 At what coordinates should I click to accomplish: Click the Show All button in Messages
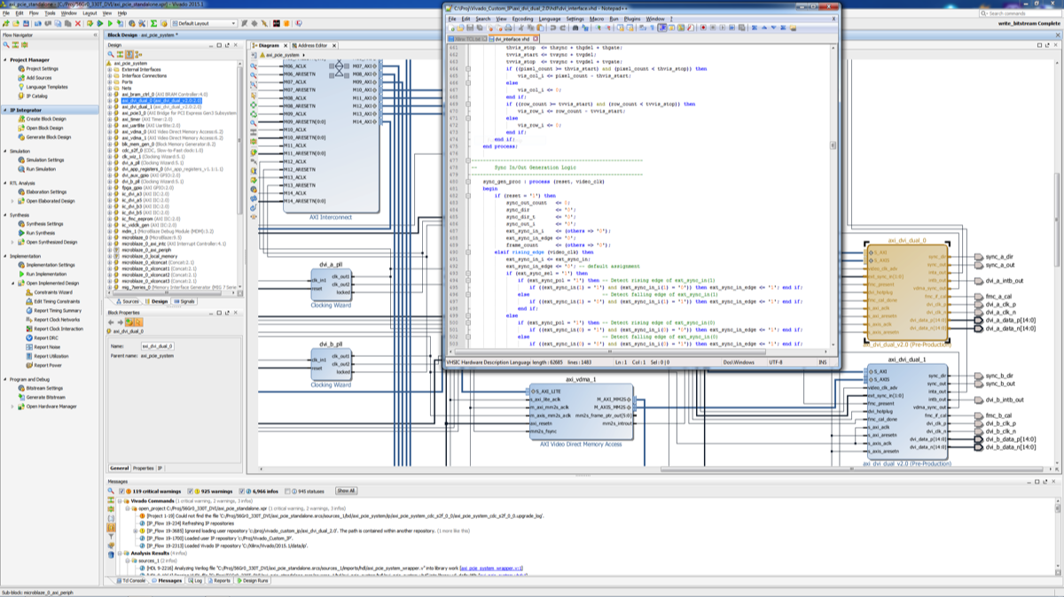[346, 491]
